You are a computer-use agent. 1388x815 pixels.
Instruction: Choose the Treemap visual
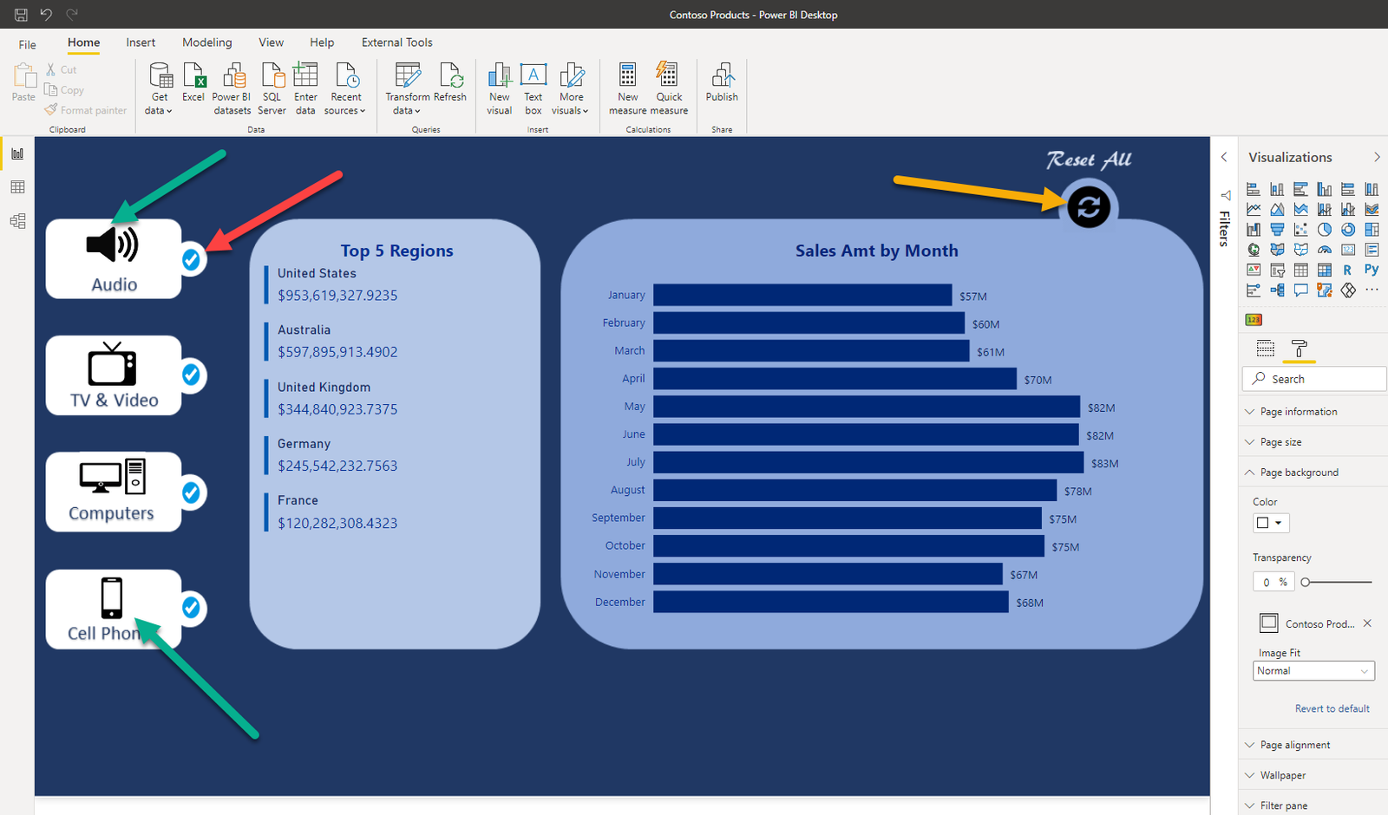click(1372, 230)
